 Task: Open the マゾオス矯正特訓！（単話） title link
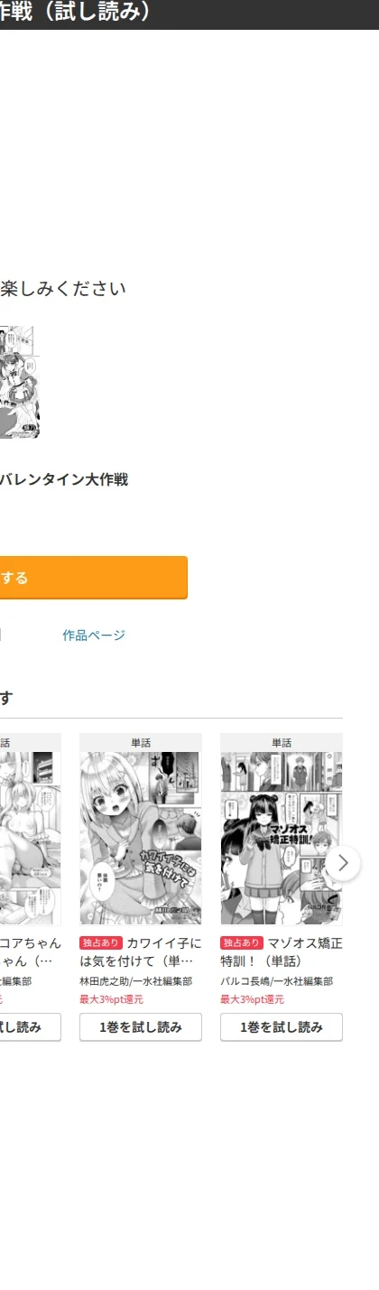coord(282,951)
